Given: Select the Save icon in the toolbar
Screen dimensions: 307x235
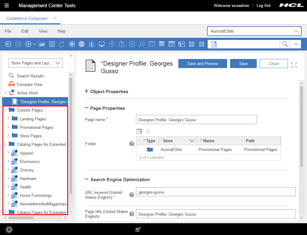Looking at the screenshot, I should coord(52,44).
